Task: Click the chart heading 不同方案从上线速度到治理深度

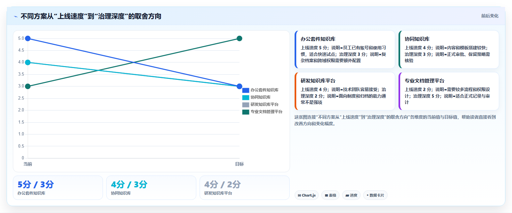Action: click(91, 16)
